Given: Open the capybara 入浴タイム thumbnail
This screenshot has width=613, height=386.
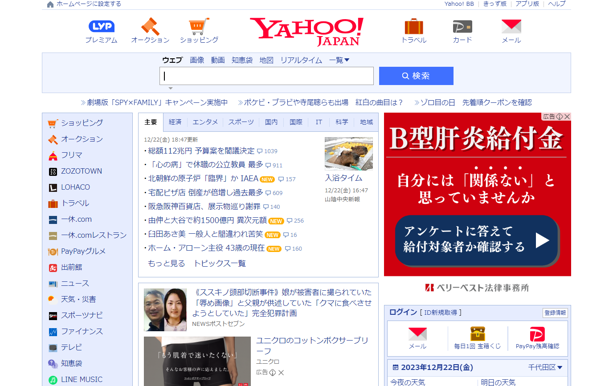Looking at the screenshot, I should pos(349,154).
